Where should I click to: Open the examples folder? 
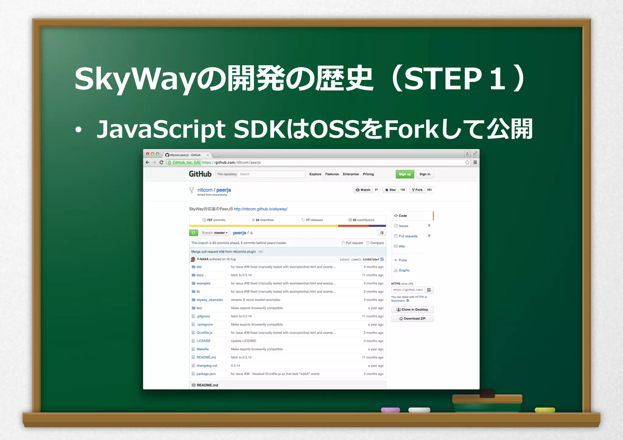tap(204, 283)
